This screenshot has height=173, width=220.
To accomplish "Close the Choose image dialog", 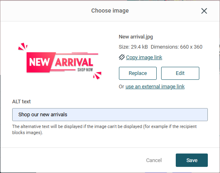I will (204, 11).
